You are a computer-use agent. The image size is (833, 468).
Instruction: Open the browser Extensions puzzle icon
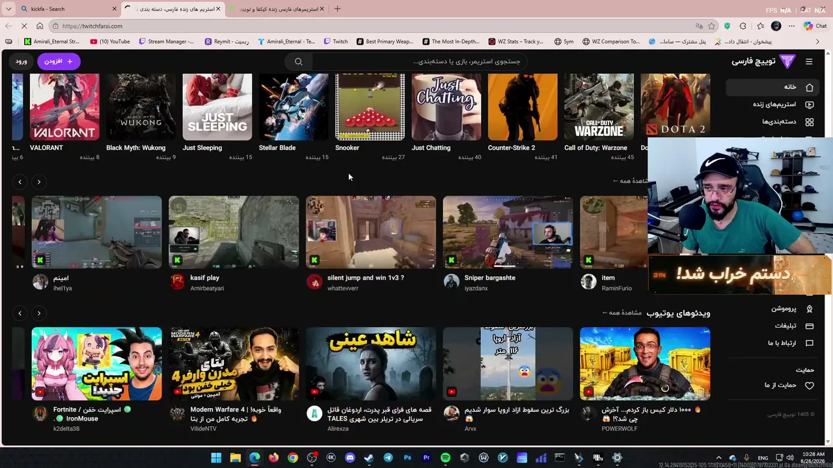[743, 26]
